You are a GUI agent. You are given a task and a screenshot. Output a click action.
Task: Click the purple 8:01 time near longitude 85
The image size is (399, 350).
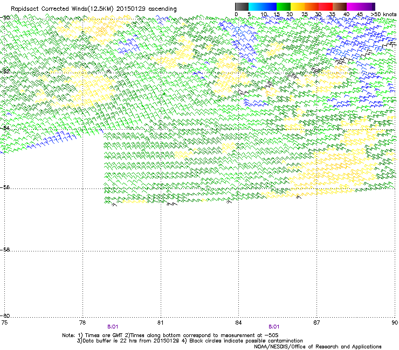(x=274, y=327)
